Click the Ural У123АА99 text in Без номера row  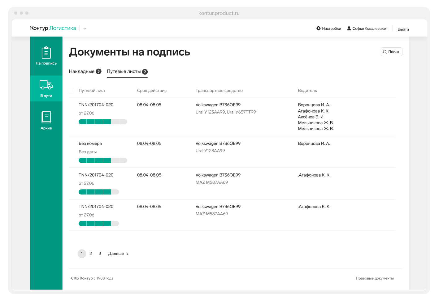coord(210,151)
